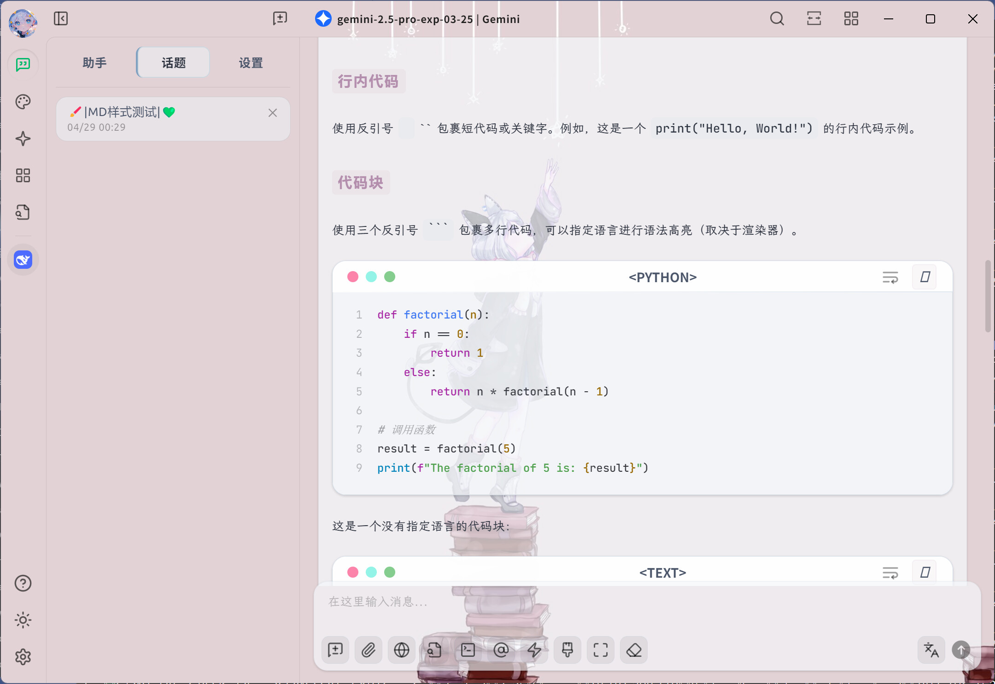Open the header mini apps grid icon
The image size is (995, 684).
[x=851, y=19]
